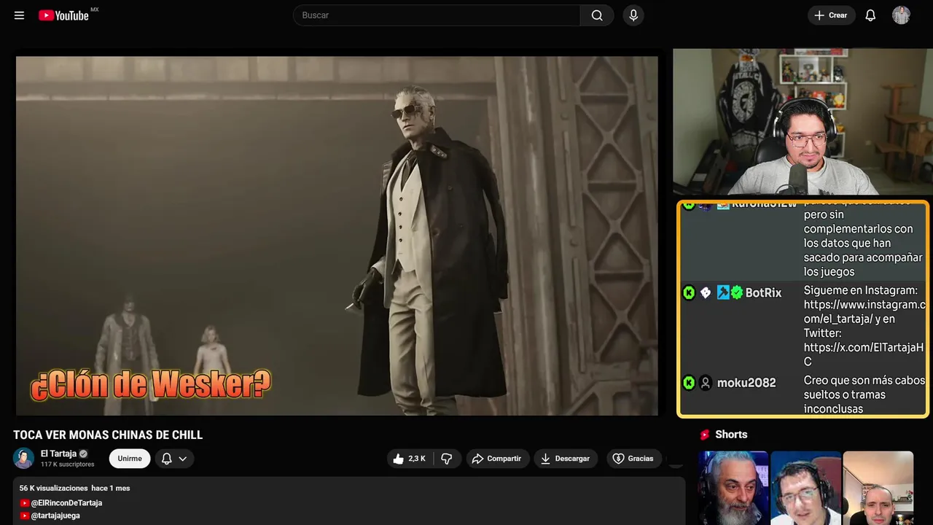Click the verified badge beside El Tartaja
The width and height of the screenshot is (933, 525).
click(x=83, y=454)
